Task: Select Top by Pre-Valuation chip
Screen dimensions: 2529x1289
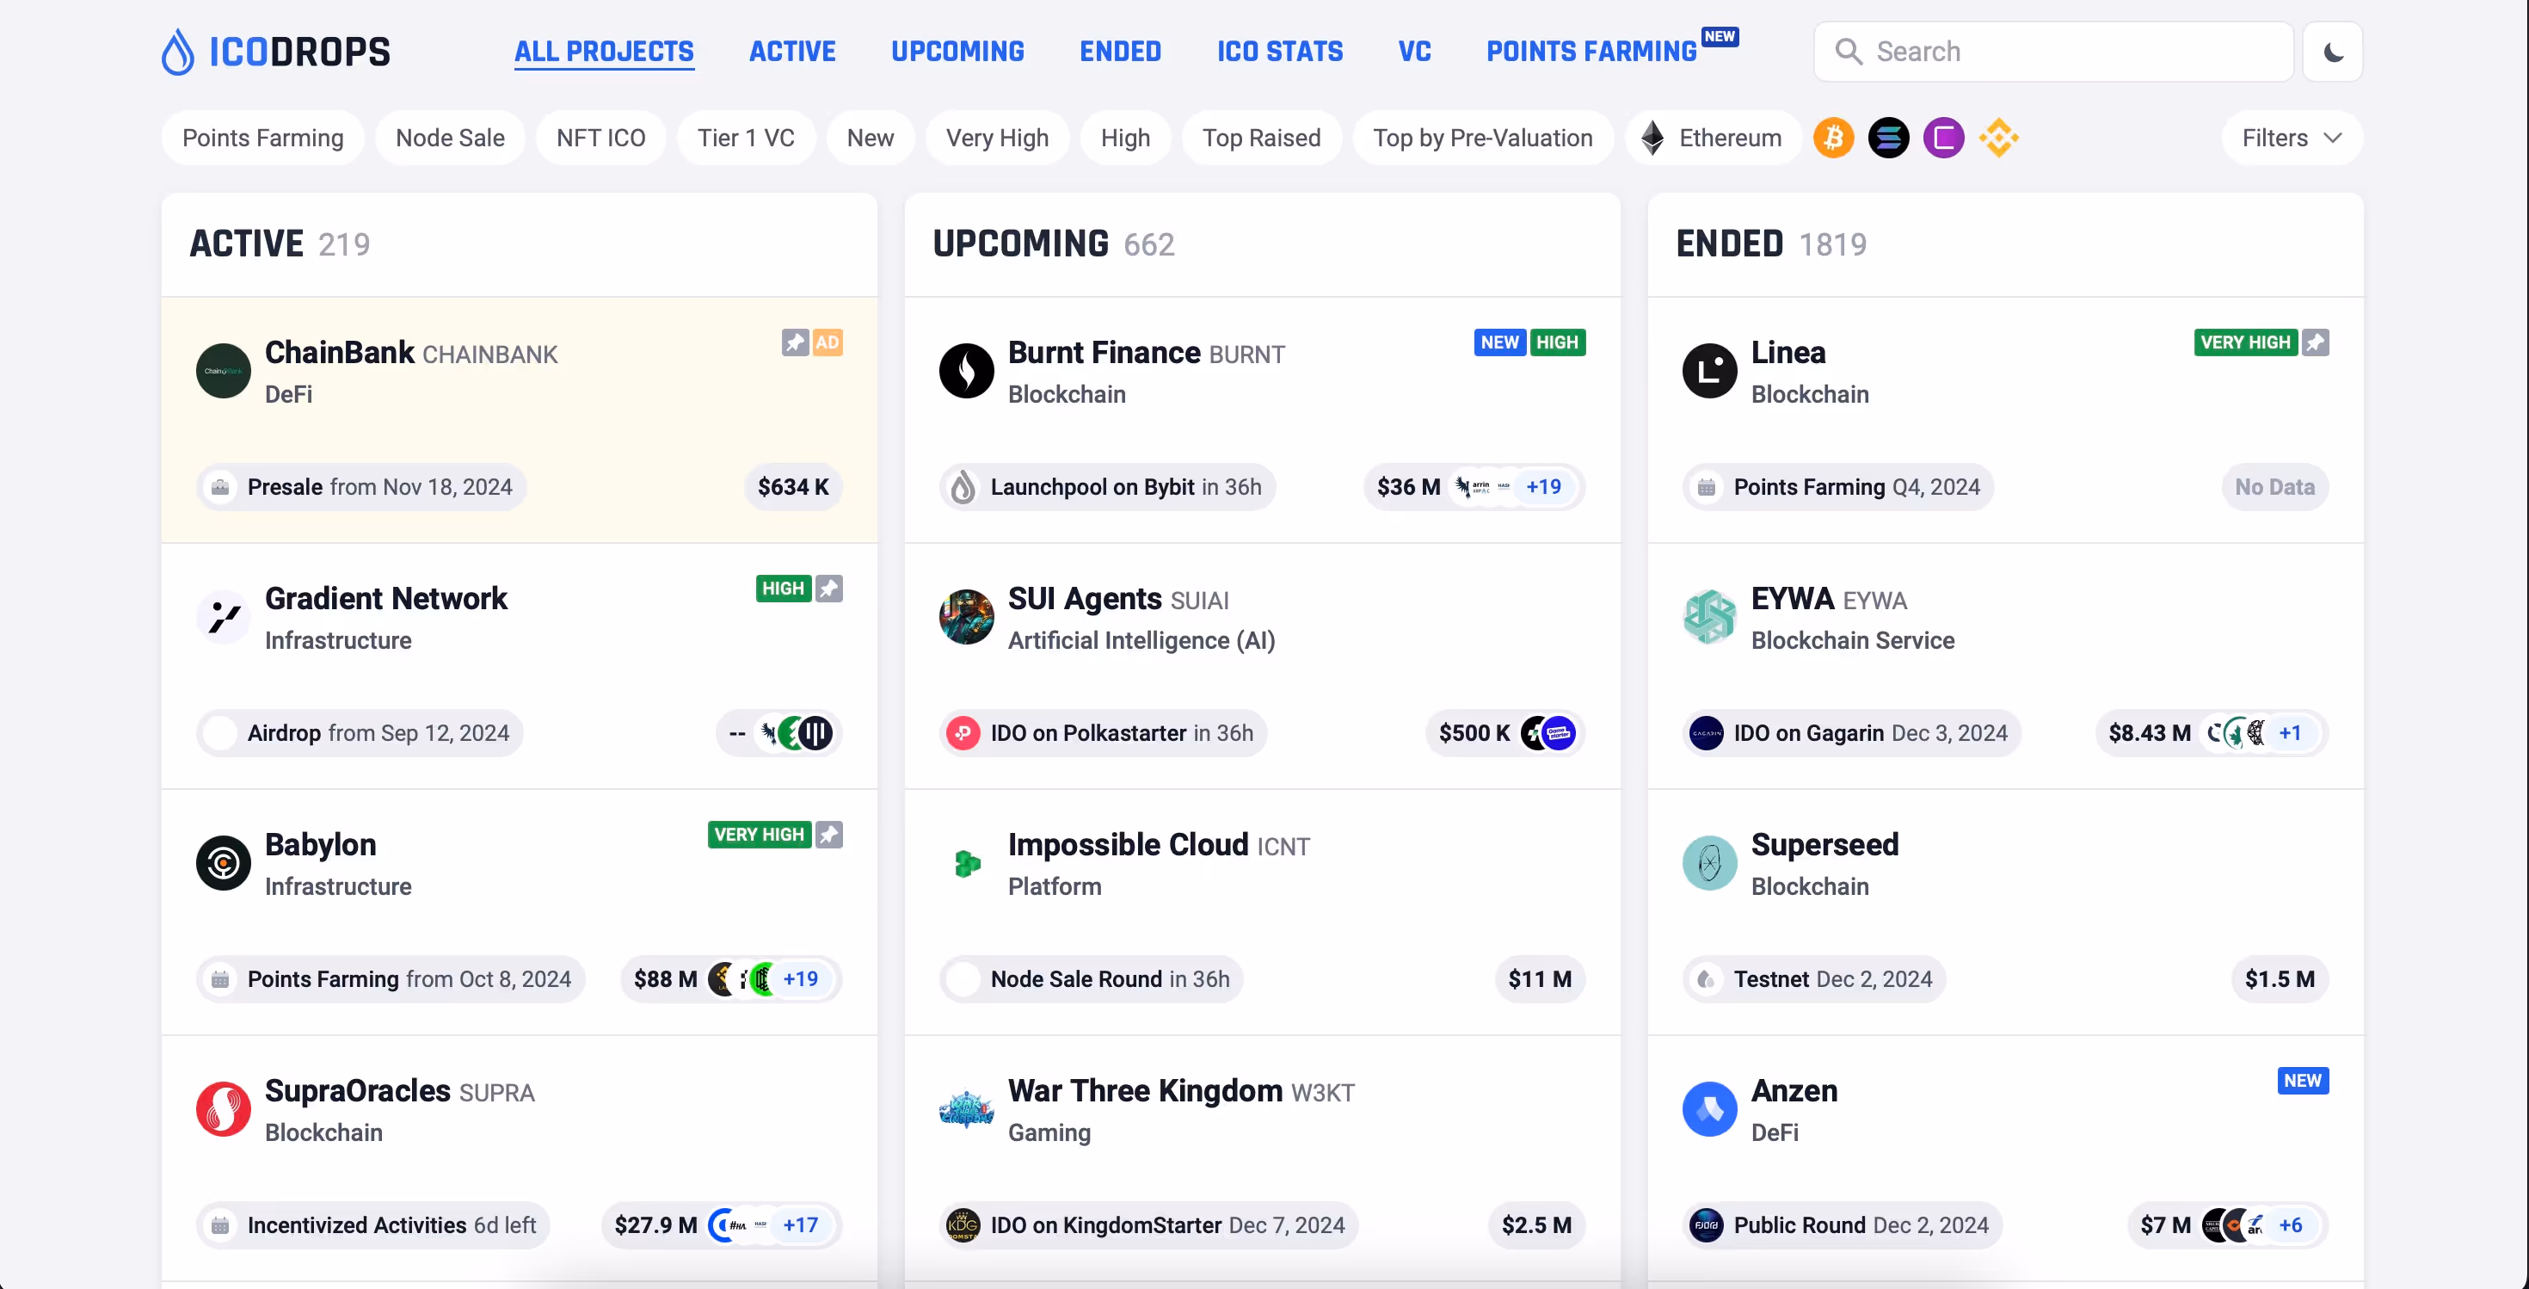Action: click(x=1482, y=138)
